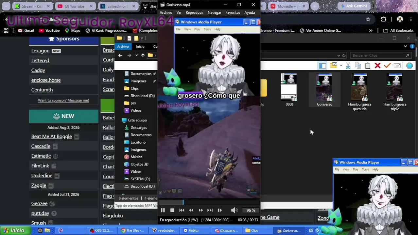Screen dimensions: 418x235
Task: Expand the Explorer ribbon chevron
Action: pyautogui.click(x=406, y=46)
